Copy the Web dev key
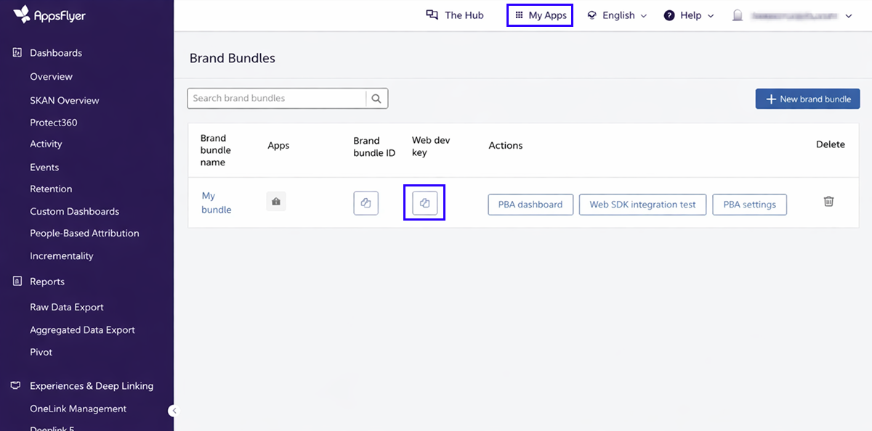Viewport: 872px width, 431px height. 424,203
